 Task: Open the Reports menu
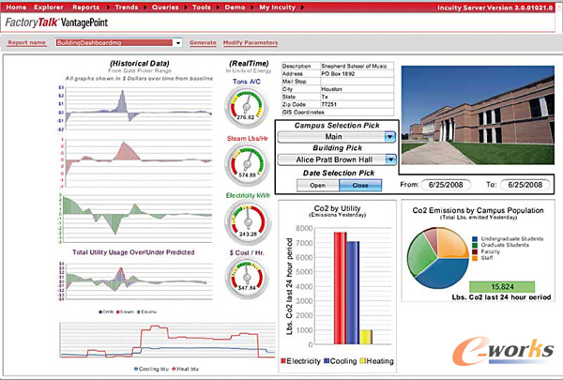pos(85,8)
